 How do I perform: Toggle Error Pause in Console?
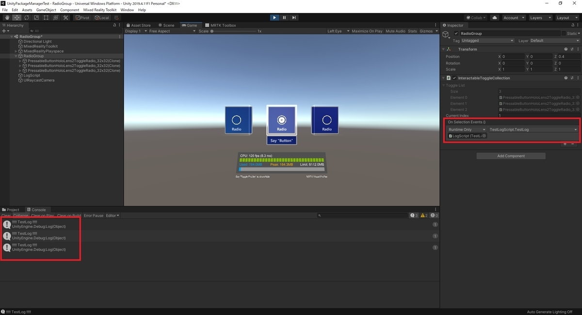click(94, 216)
